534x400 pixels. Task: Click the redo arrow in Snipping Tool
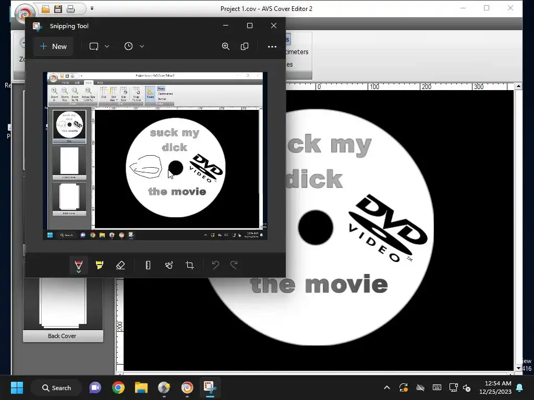click(234, 265)
